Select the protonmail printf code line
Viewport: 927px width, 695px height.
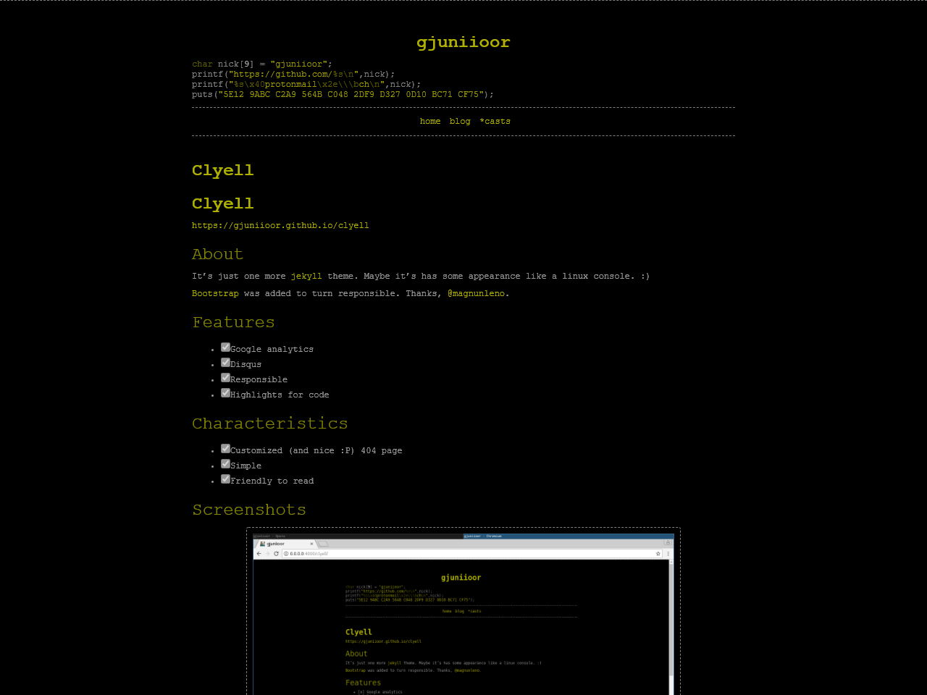click(306, 84)
